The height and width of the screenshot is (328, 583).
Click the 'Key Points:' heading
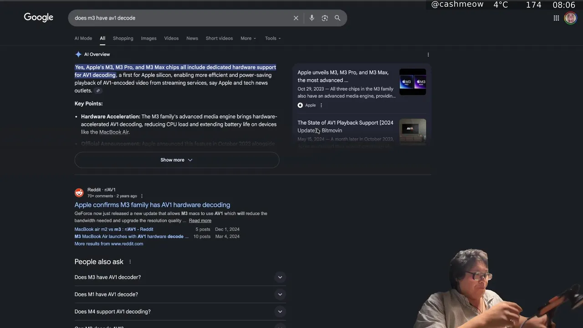[x=89, y=103]
